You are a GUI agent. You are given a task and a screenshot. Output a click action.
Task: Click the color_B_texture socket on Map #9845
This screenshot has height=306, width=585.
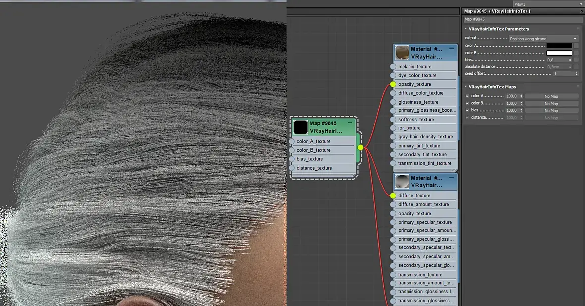[292, 150]
